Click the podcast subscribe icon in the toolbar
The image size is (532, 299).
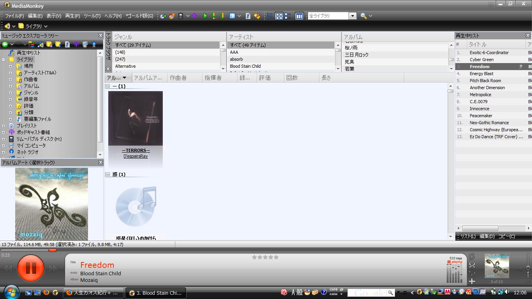coord(194,16)
